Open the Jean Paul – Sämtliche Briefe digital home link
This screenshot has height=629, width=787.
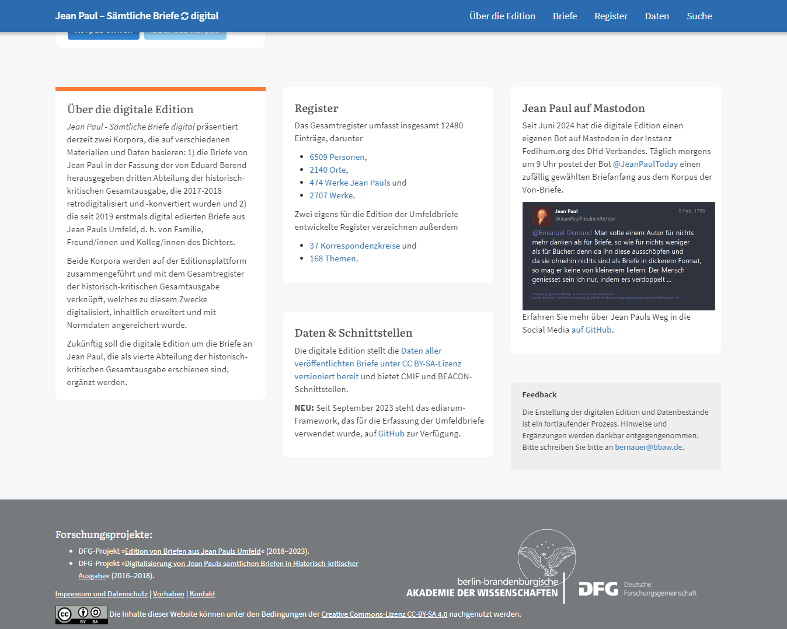[x=137, y=16]
